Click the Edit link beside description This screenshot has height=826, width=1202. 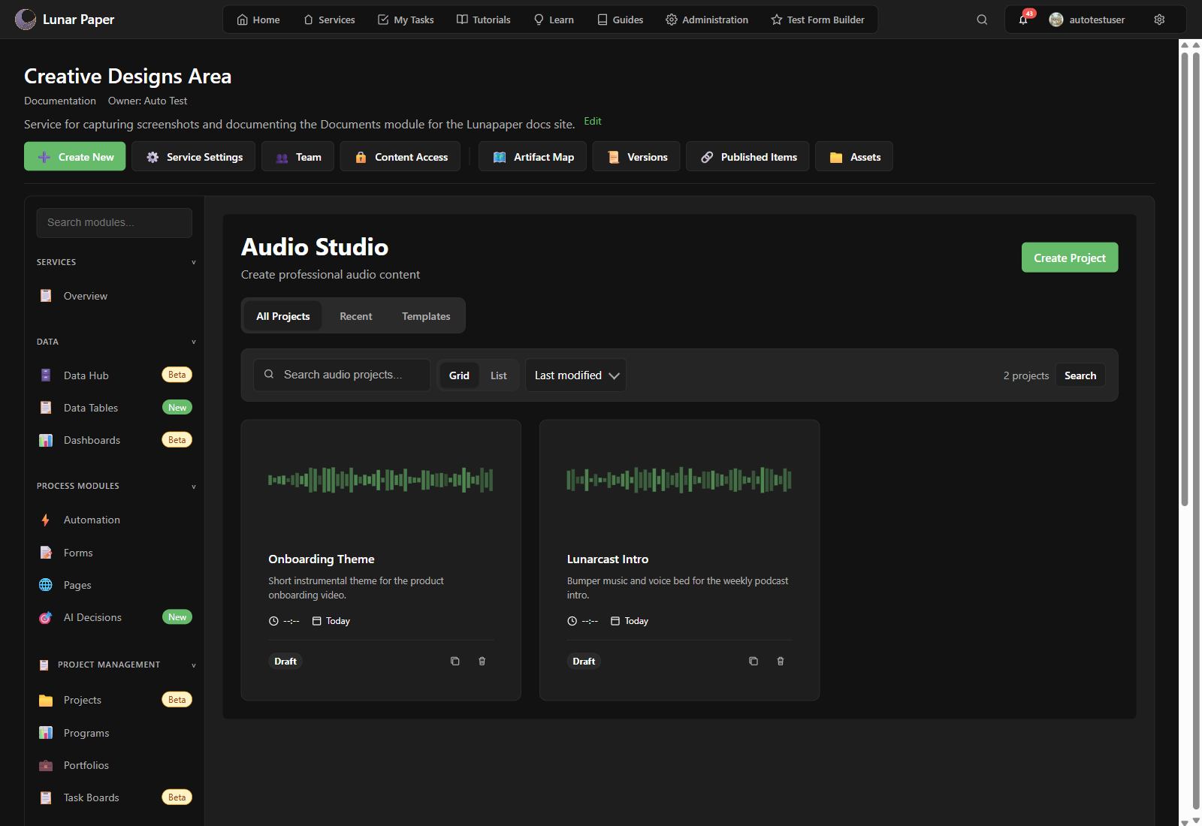[x=593, y=121]
